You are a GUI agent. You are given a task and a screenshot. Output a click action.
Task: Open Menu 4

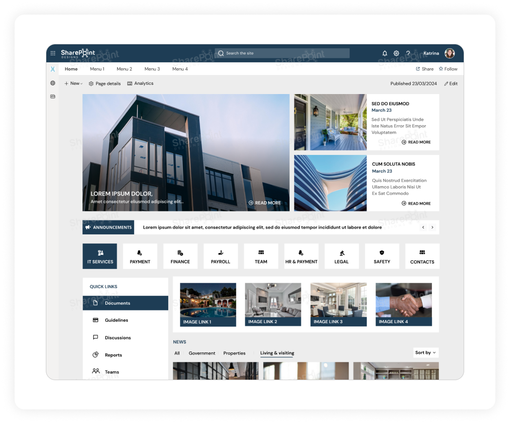[x=180, y=69]
